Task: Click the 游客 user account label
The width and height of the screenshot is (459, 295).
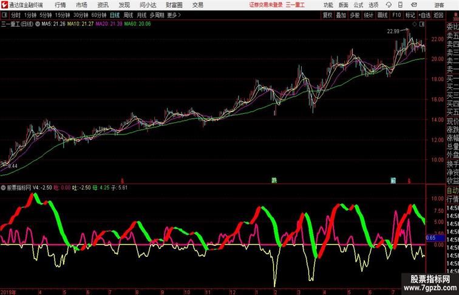Action: coord(439,5)
